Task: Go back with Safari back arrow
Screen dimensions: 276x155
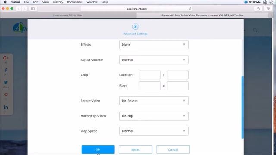Action: pos(19,9)
